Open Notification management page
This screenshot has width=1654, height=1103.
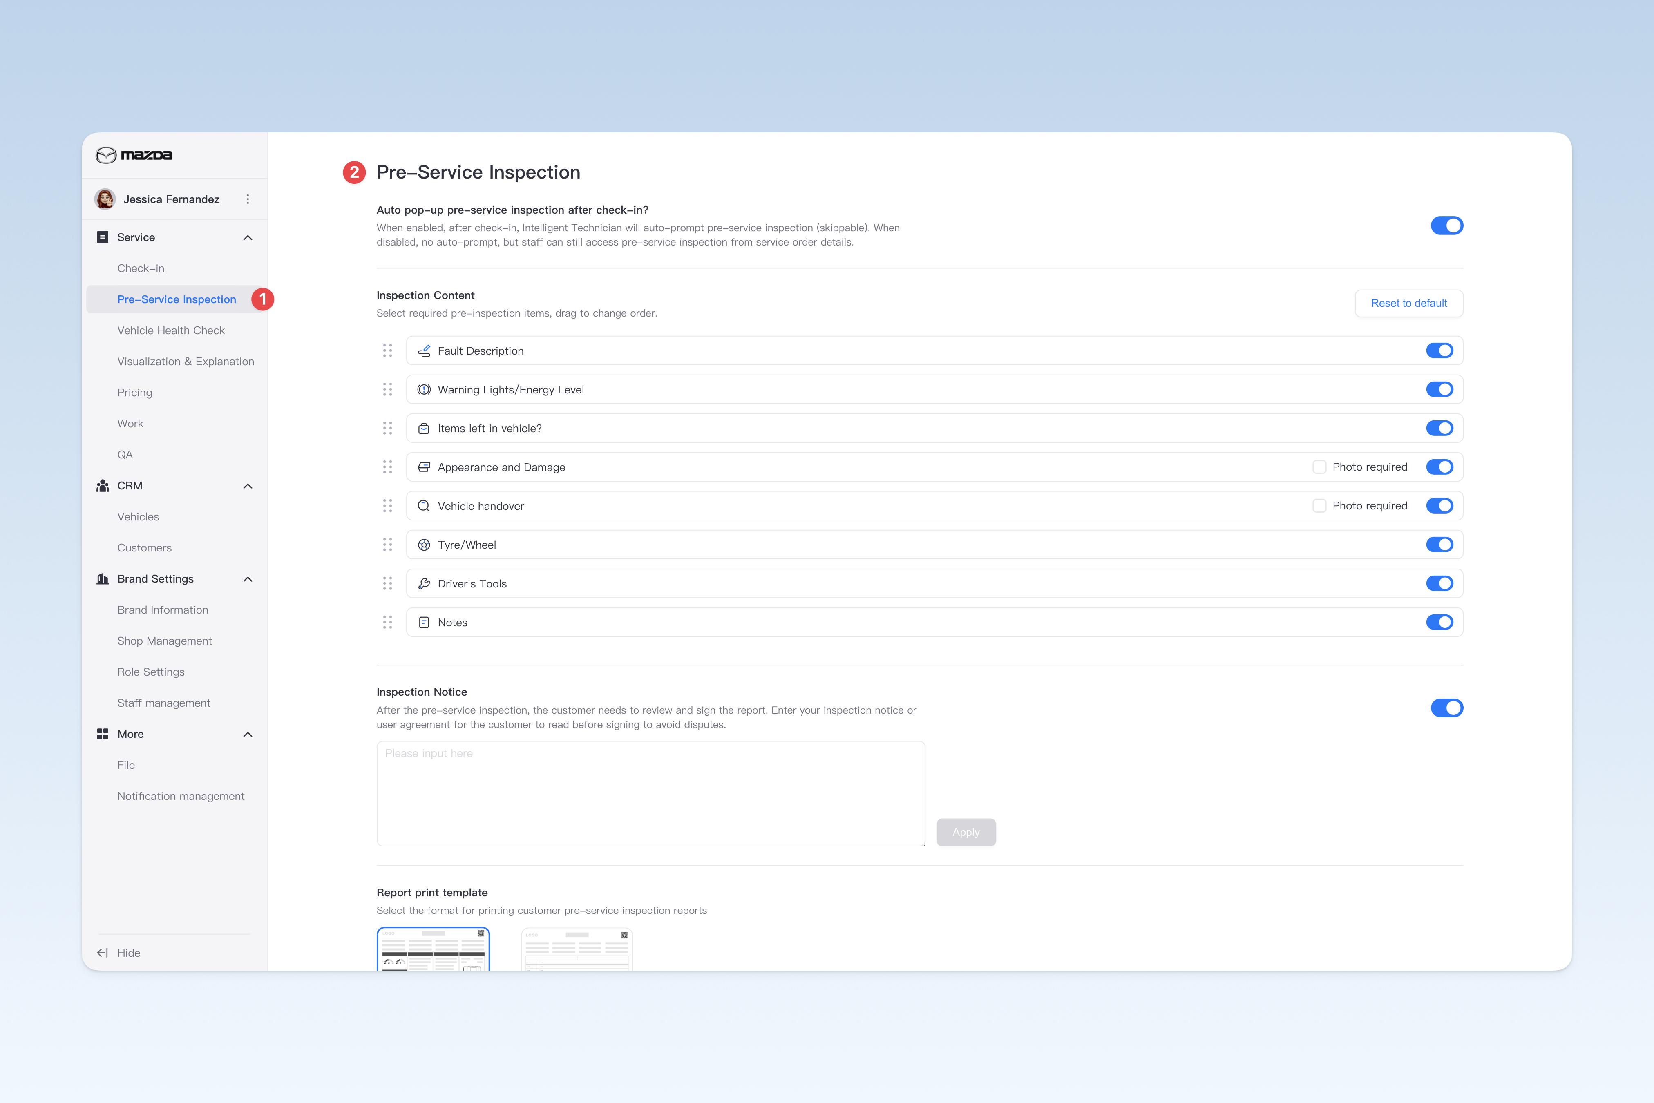click(181, 796)
